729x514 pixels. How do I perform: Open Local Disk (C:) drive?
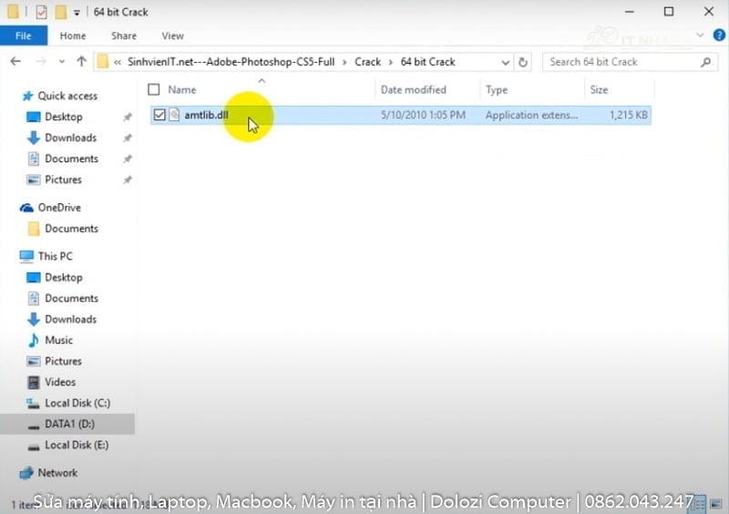click(77, 403)
